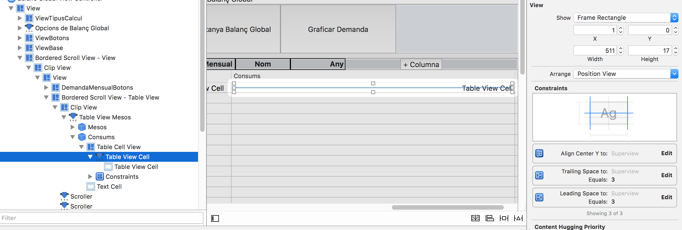682x230 pixels.
Task: Click the Leading Space constraint icon
Action: pyautogui.click(x=539, y=197)
